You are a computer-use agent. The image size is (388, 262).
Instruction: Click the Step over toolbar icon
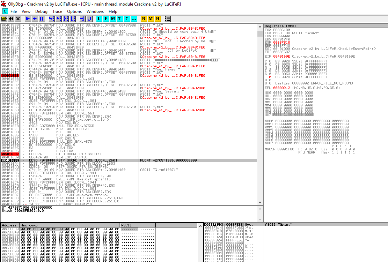59,19
